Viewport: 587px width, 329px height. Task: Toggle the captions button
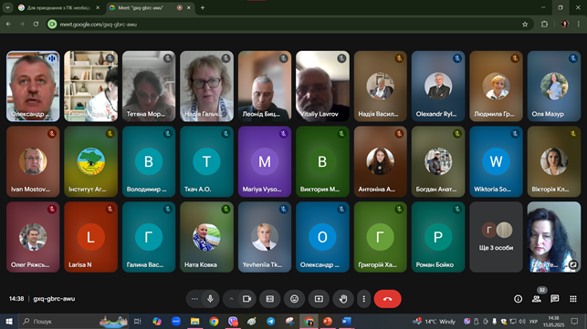tap(270, 299)
